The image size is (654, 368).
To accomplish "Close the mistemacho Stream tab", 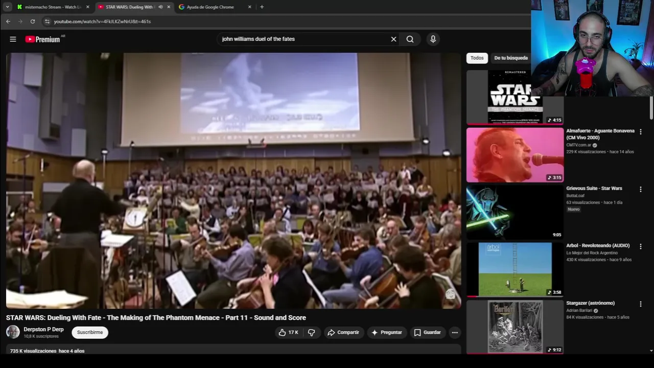I will [88, 7].
